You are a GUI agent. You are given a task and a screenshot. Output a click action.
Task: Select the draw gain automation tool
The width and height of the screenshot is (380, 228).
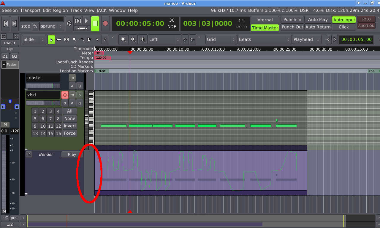pyautogui.click(x=82, y=39)
